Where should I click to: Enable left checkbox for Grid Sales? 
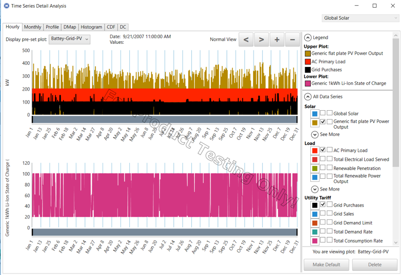tap(323, 214)
